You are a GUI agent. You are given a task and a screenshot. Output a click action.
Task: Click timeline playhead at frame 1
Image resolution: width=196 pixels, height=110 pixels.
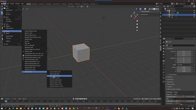6,101
